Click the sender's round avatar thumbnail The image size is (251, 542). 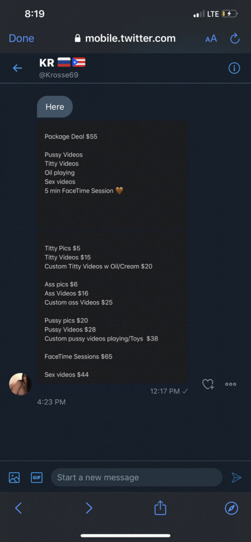click(20, 384)
